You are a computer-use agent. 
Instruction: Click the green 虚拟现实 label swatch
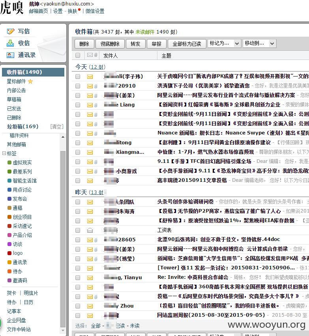[x=9, y=162]
